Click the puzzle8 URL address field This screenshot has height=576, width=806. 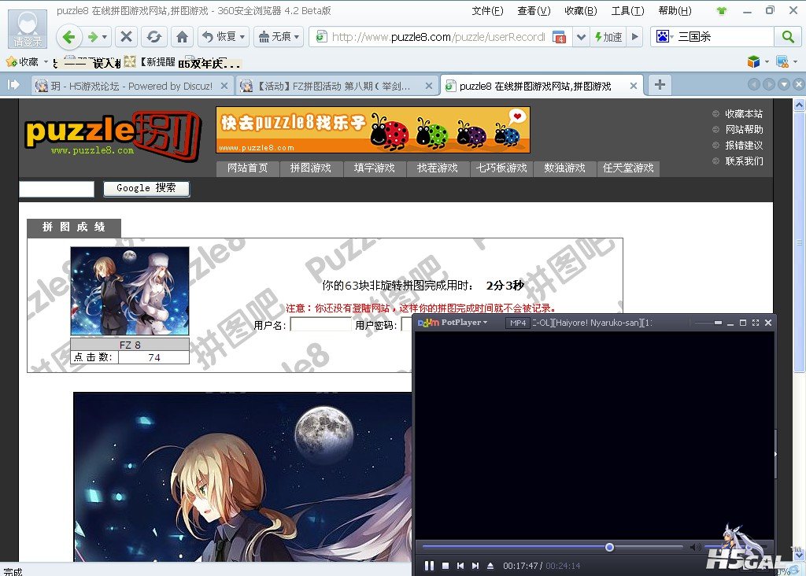[x=438, y=37]
